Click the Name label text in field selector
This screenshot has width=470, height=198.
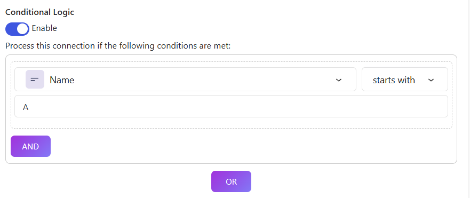click(x=62, y=80)
